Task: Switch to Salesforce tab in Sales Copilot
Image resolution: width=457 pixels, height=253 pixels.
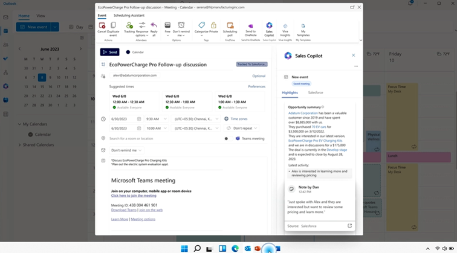Action: 316,92
